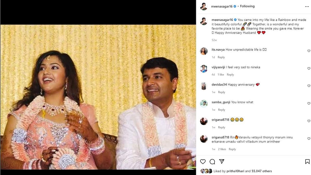Open the three-dot more options menu
The image size is (311, 175).
pyautogui.click(x=307, y=6)
